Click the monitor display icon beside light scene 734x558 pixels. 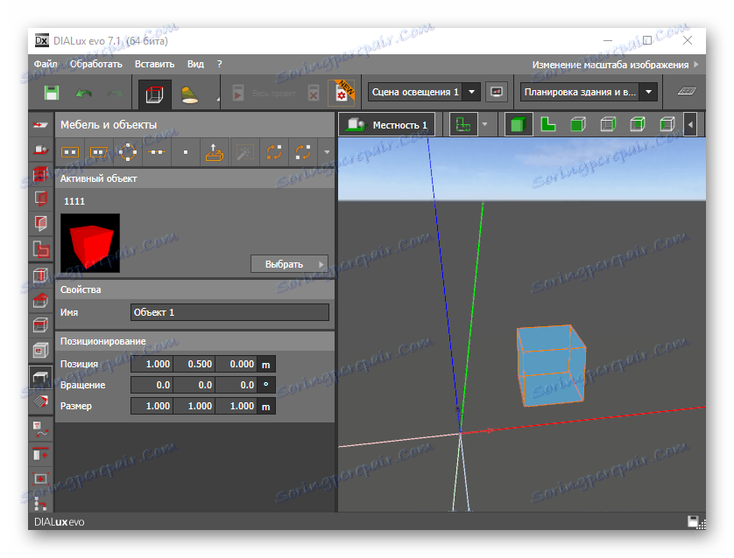(x=497, y=92)
